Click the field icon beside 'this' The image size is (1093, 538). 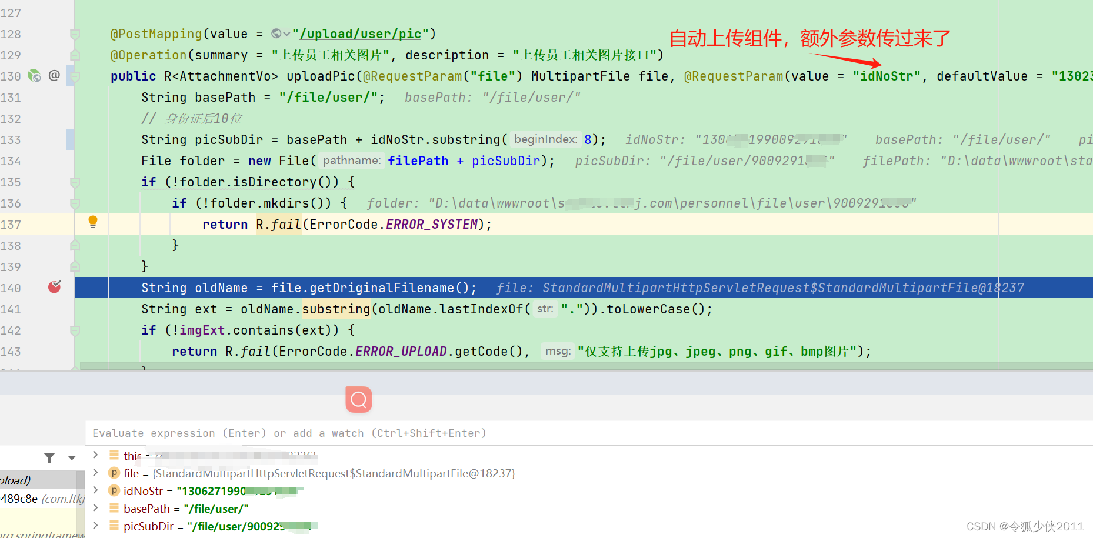[114, 455]
